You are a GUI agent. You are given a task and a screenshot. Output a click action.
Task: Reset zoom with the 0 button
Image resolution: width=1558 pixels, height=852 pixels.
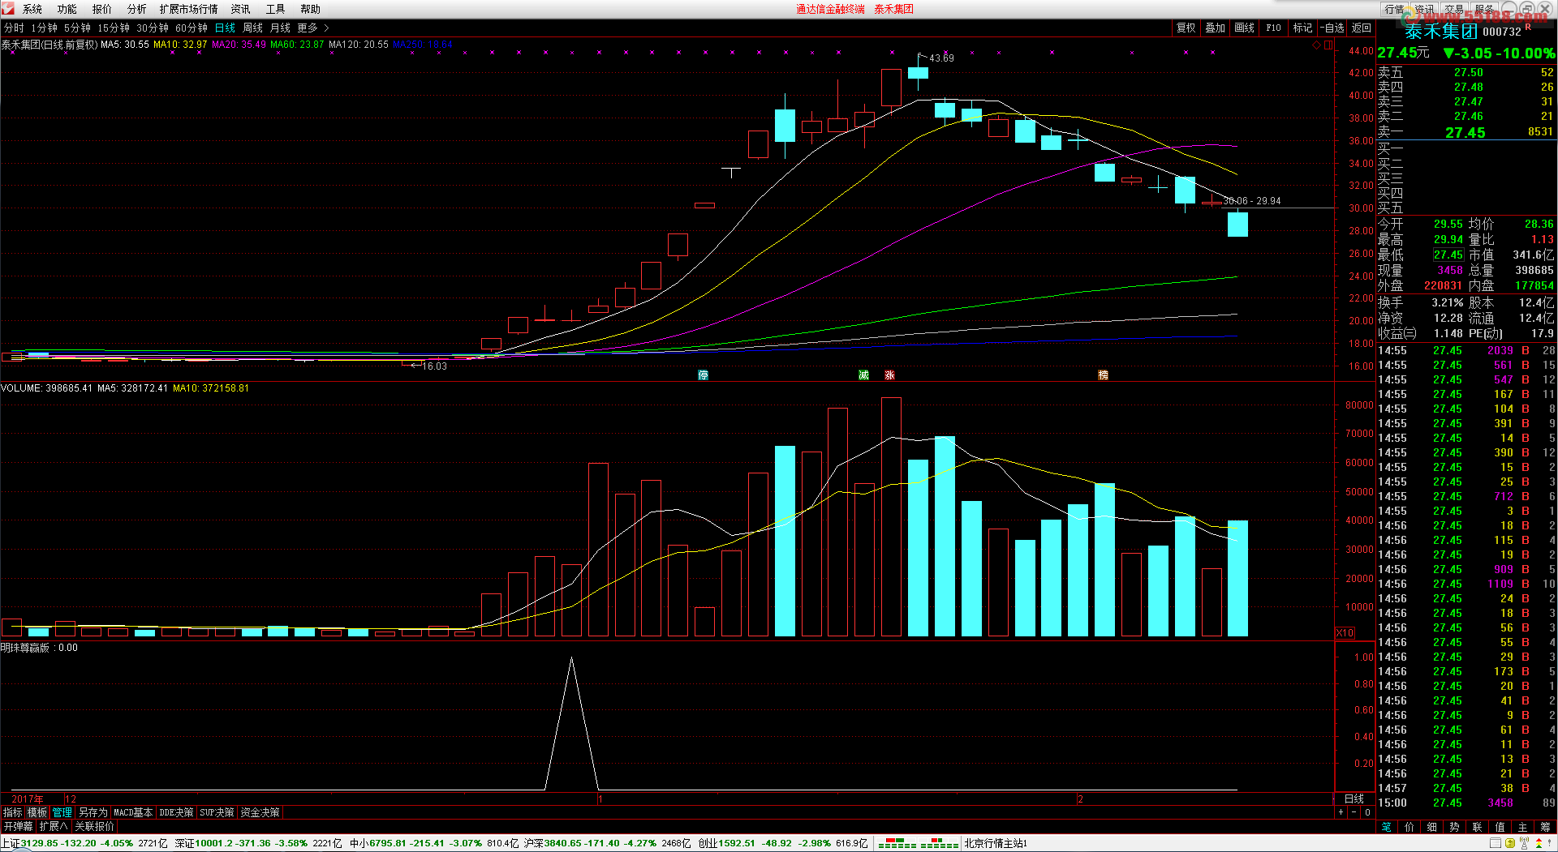(x=1367, y=812)
